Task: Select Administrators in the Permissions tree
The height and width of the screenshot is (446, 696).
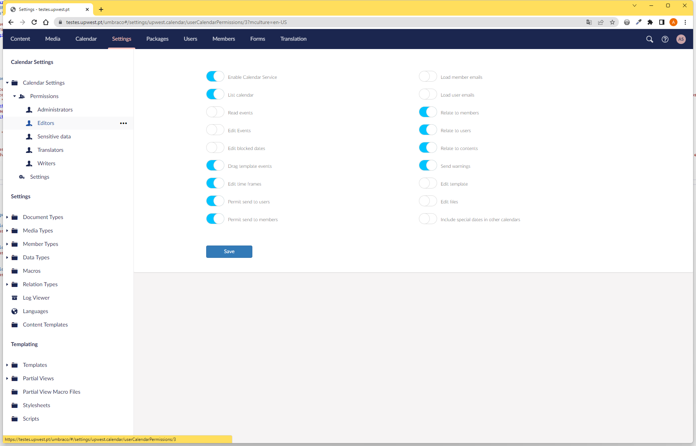Action: [x=55, y=110]
